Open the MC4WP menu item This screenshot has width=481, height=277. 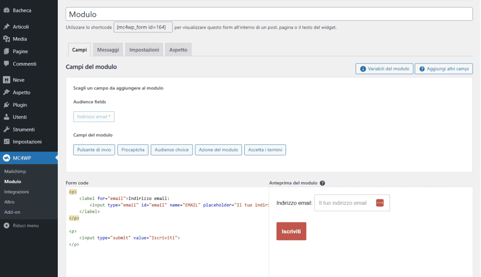coord(29,158)
